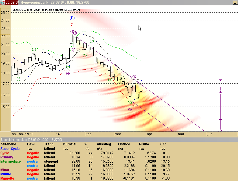Minimize the Hypovereinsbank chart window
The image size is (238, 181).
click(x=235, y=3)
